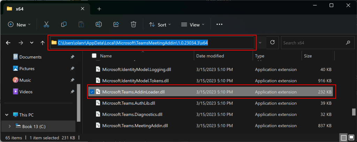Viewport: 357px width, 142px height.
Task: Add a new tab with plus button
Action: [99, 9]
